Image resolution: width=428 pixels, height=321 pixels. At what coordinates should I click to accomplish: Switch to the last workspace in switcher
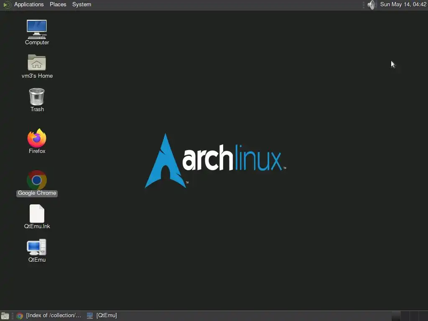[x=423, y=316]
